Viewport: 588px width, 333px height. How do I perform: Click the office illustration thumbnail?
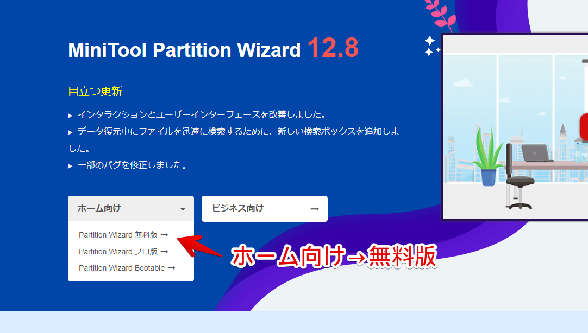515,127
